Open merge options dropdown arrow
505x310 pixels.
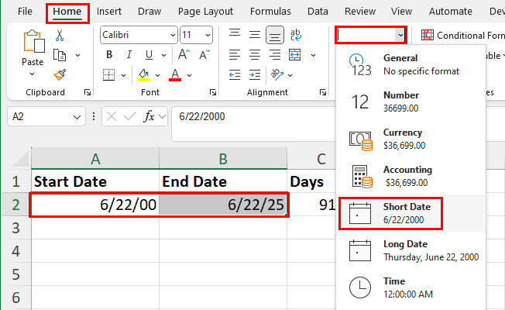click(x=313, y=56)
